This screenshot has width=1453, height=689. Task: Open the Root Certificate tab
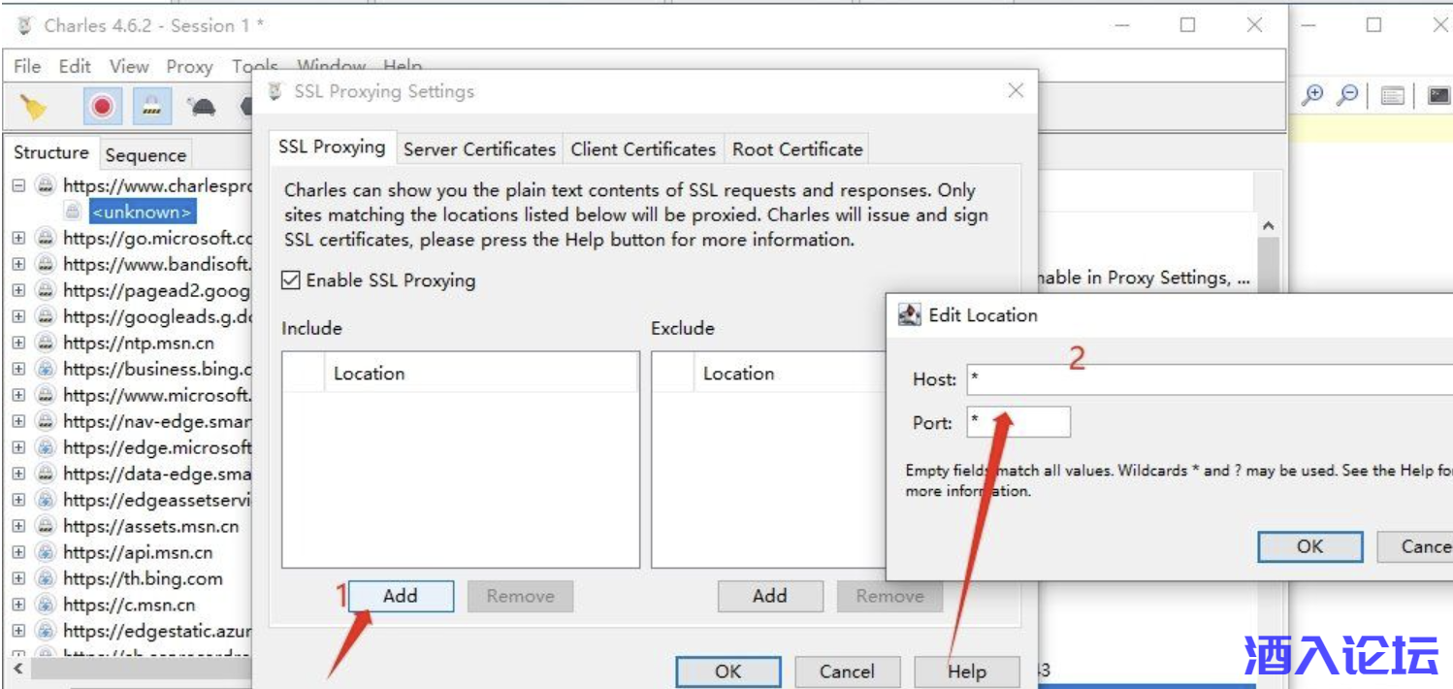click(x=797, y=149)
